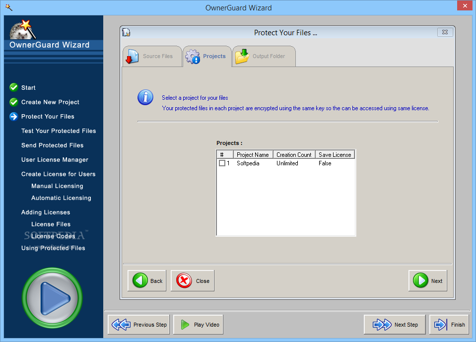The width and height of the screenshot is (476, 342).
Task: Click the green Back arrow icon
Action: (x=140, y=281)
